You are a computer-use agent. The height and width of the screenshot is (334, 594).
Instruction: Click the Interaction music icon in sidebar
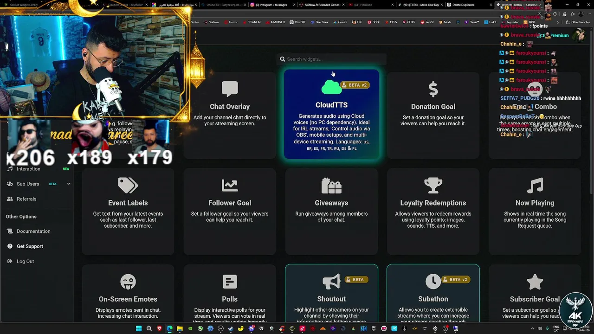pos(10,169)
